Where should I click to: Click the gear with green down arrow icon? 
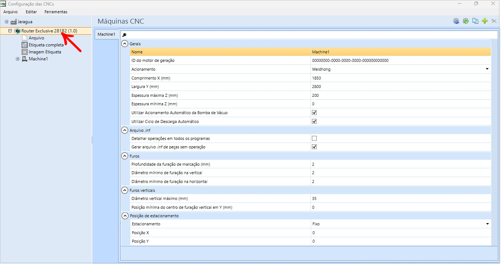tap(466, 21)
